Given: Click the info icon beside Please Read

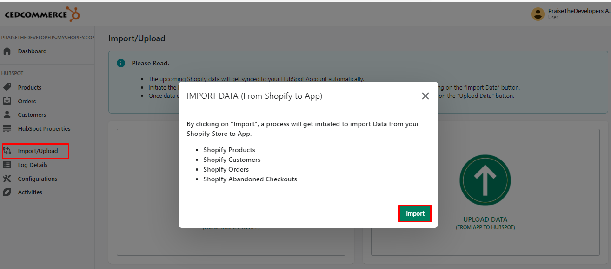Looking at the screenshot, I should (x=121, y=63).
